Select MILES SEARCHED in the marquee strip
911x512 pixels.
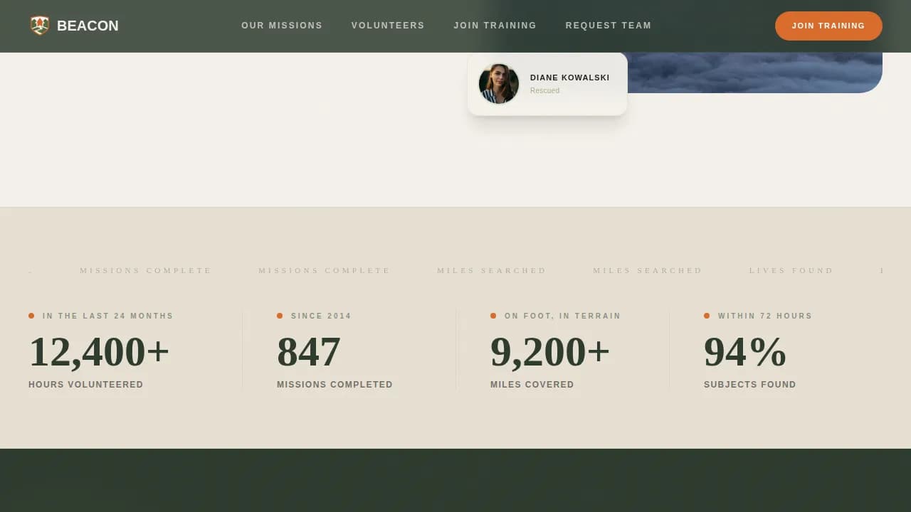pos(491,270)
